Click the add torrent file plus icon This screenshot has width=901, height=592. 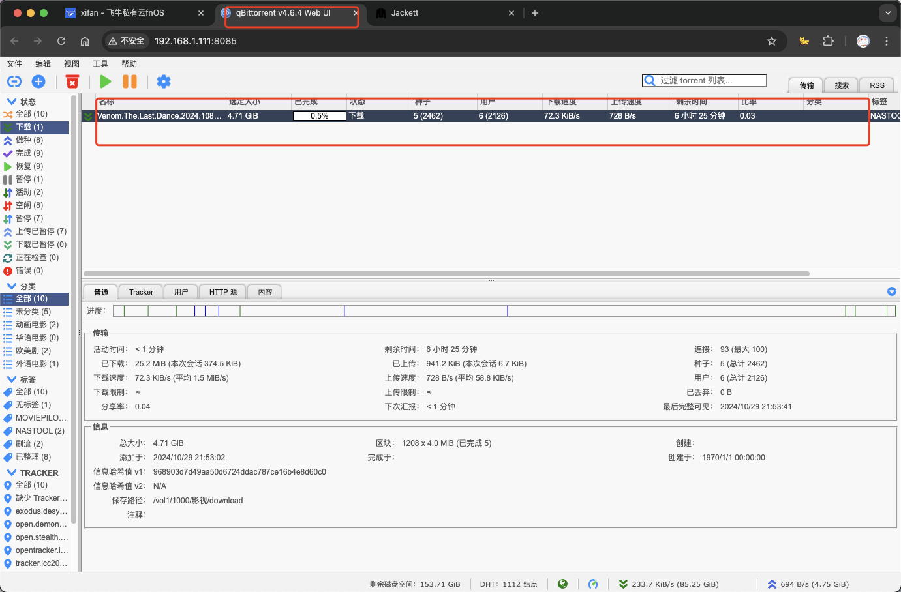coord(38,81)
